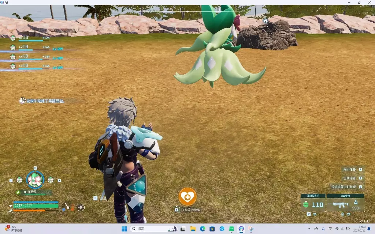The height and width of the screenshot is (234, 375).
Task: Click the +124 experience value
Action: pyautogui.click(x=46, y=38)
